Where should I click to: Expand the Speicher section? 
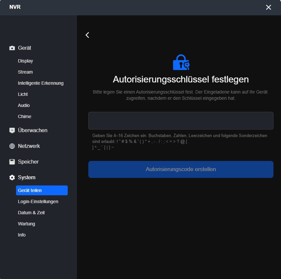[x=28, y=162]
